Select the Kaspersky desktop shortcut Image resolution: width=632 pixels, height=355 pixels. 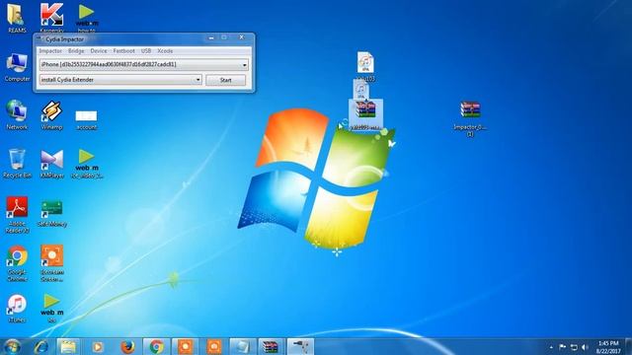click(x=51, y=18)
